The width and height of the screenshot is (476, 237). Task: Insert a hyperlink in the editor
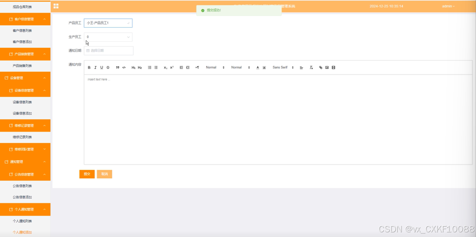(321, 67)
